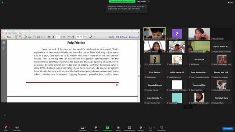The image size is (235, 132).
Task: Toggle Start Video camera
Action: (x=17, y=128)
